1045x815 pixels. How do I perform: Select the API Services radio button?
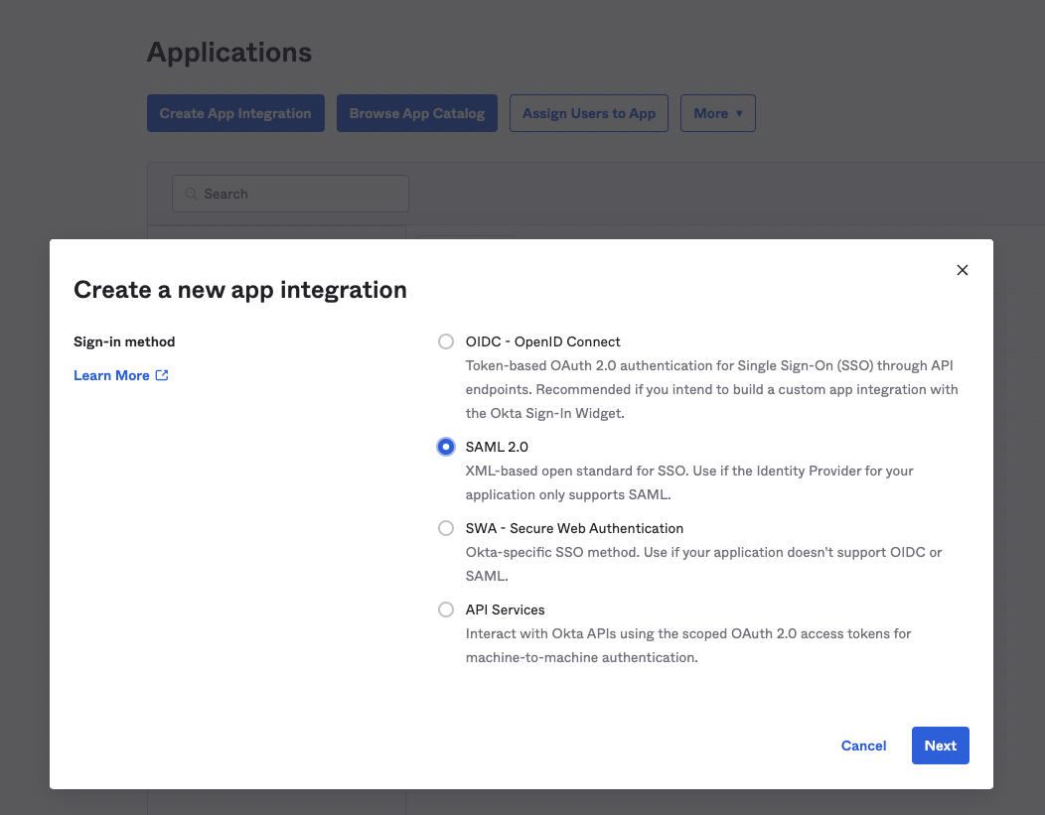(446, 610)
